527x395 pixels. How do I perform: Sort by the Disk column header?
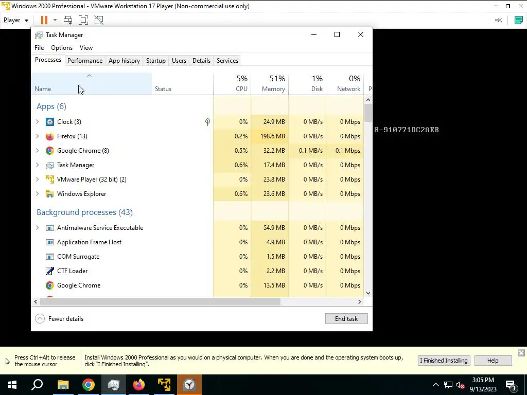307,84
